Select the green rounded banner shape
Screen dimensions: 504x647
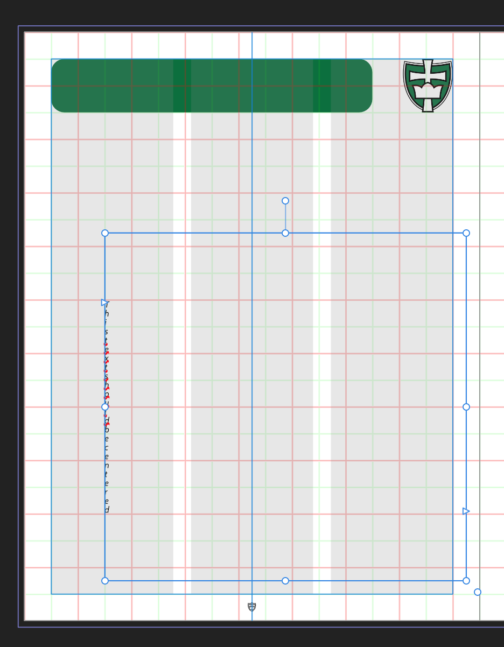212,86
